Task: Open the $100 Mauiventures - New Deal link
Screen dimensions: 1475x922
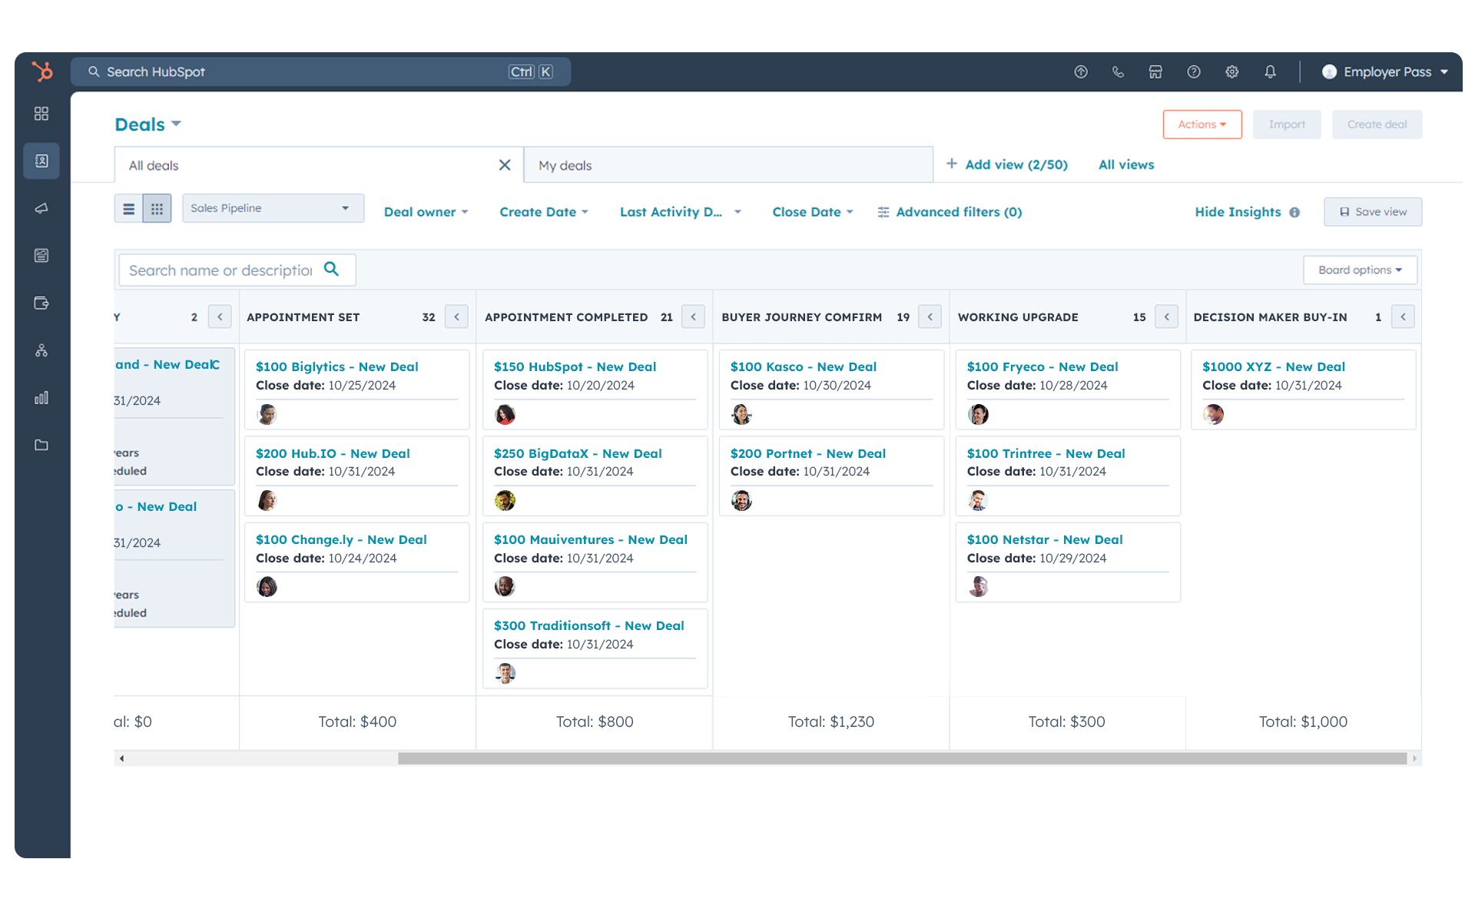Action: tap(591, 540)
